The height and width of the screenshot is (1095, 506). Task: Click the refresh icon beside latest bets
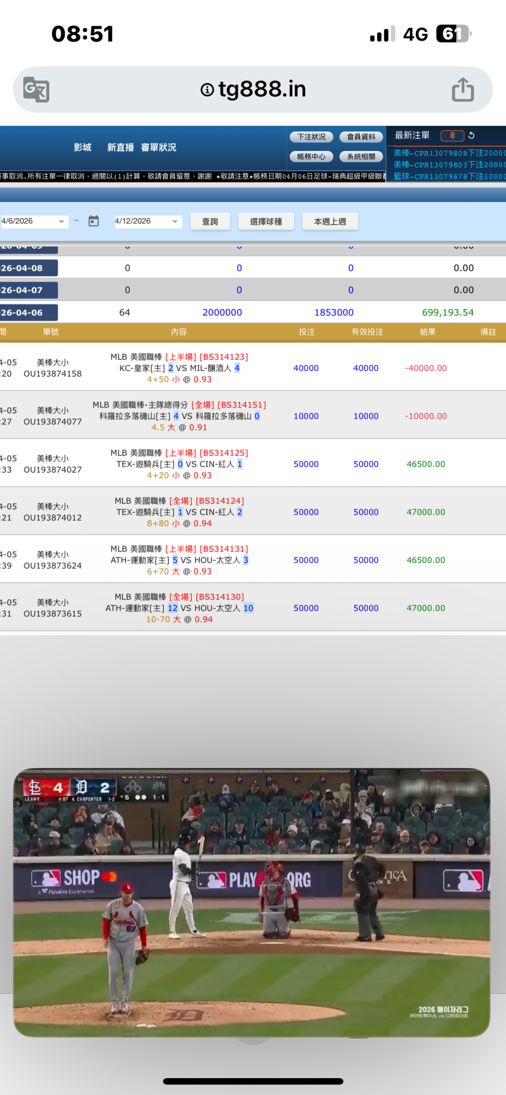471,135
